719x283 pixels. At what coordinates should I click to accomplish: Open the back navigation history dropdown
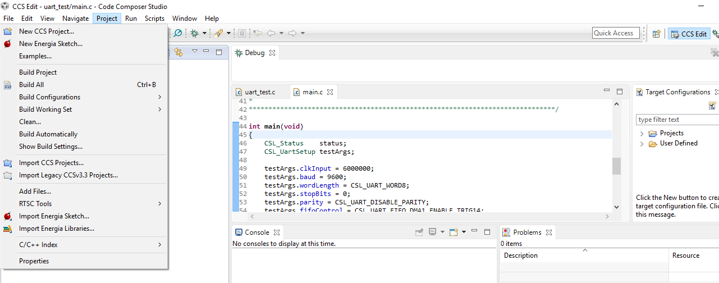coord(281,33)
